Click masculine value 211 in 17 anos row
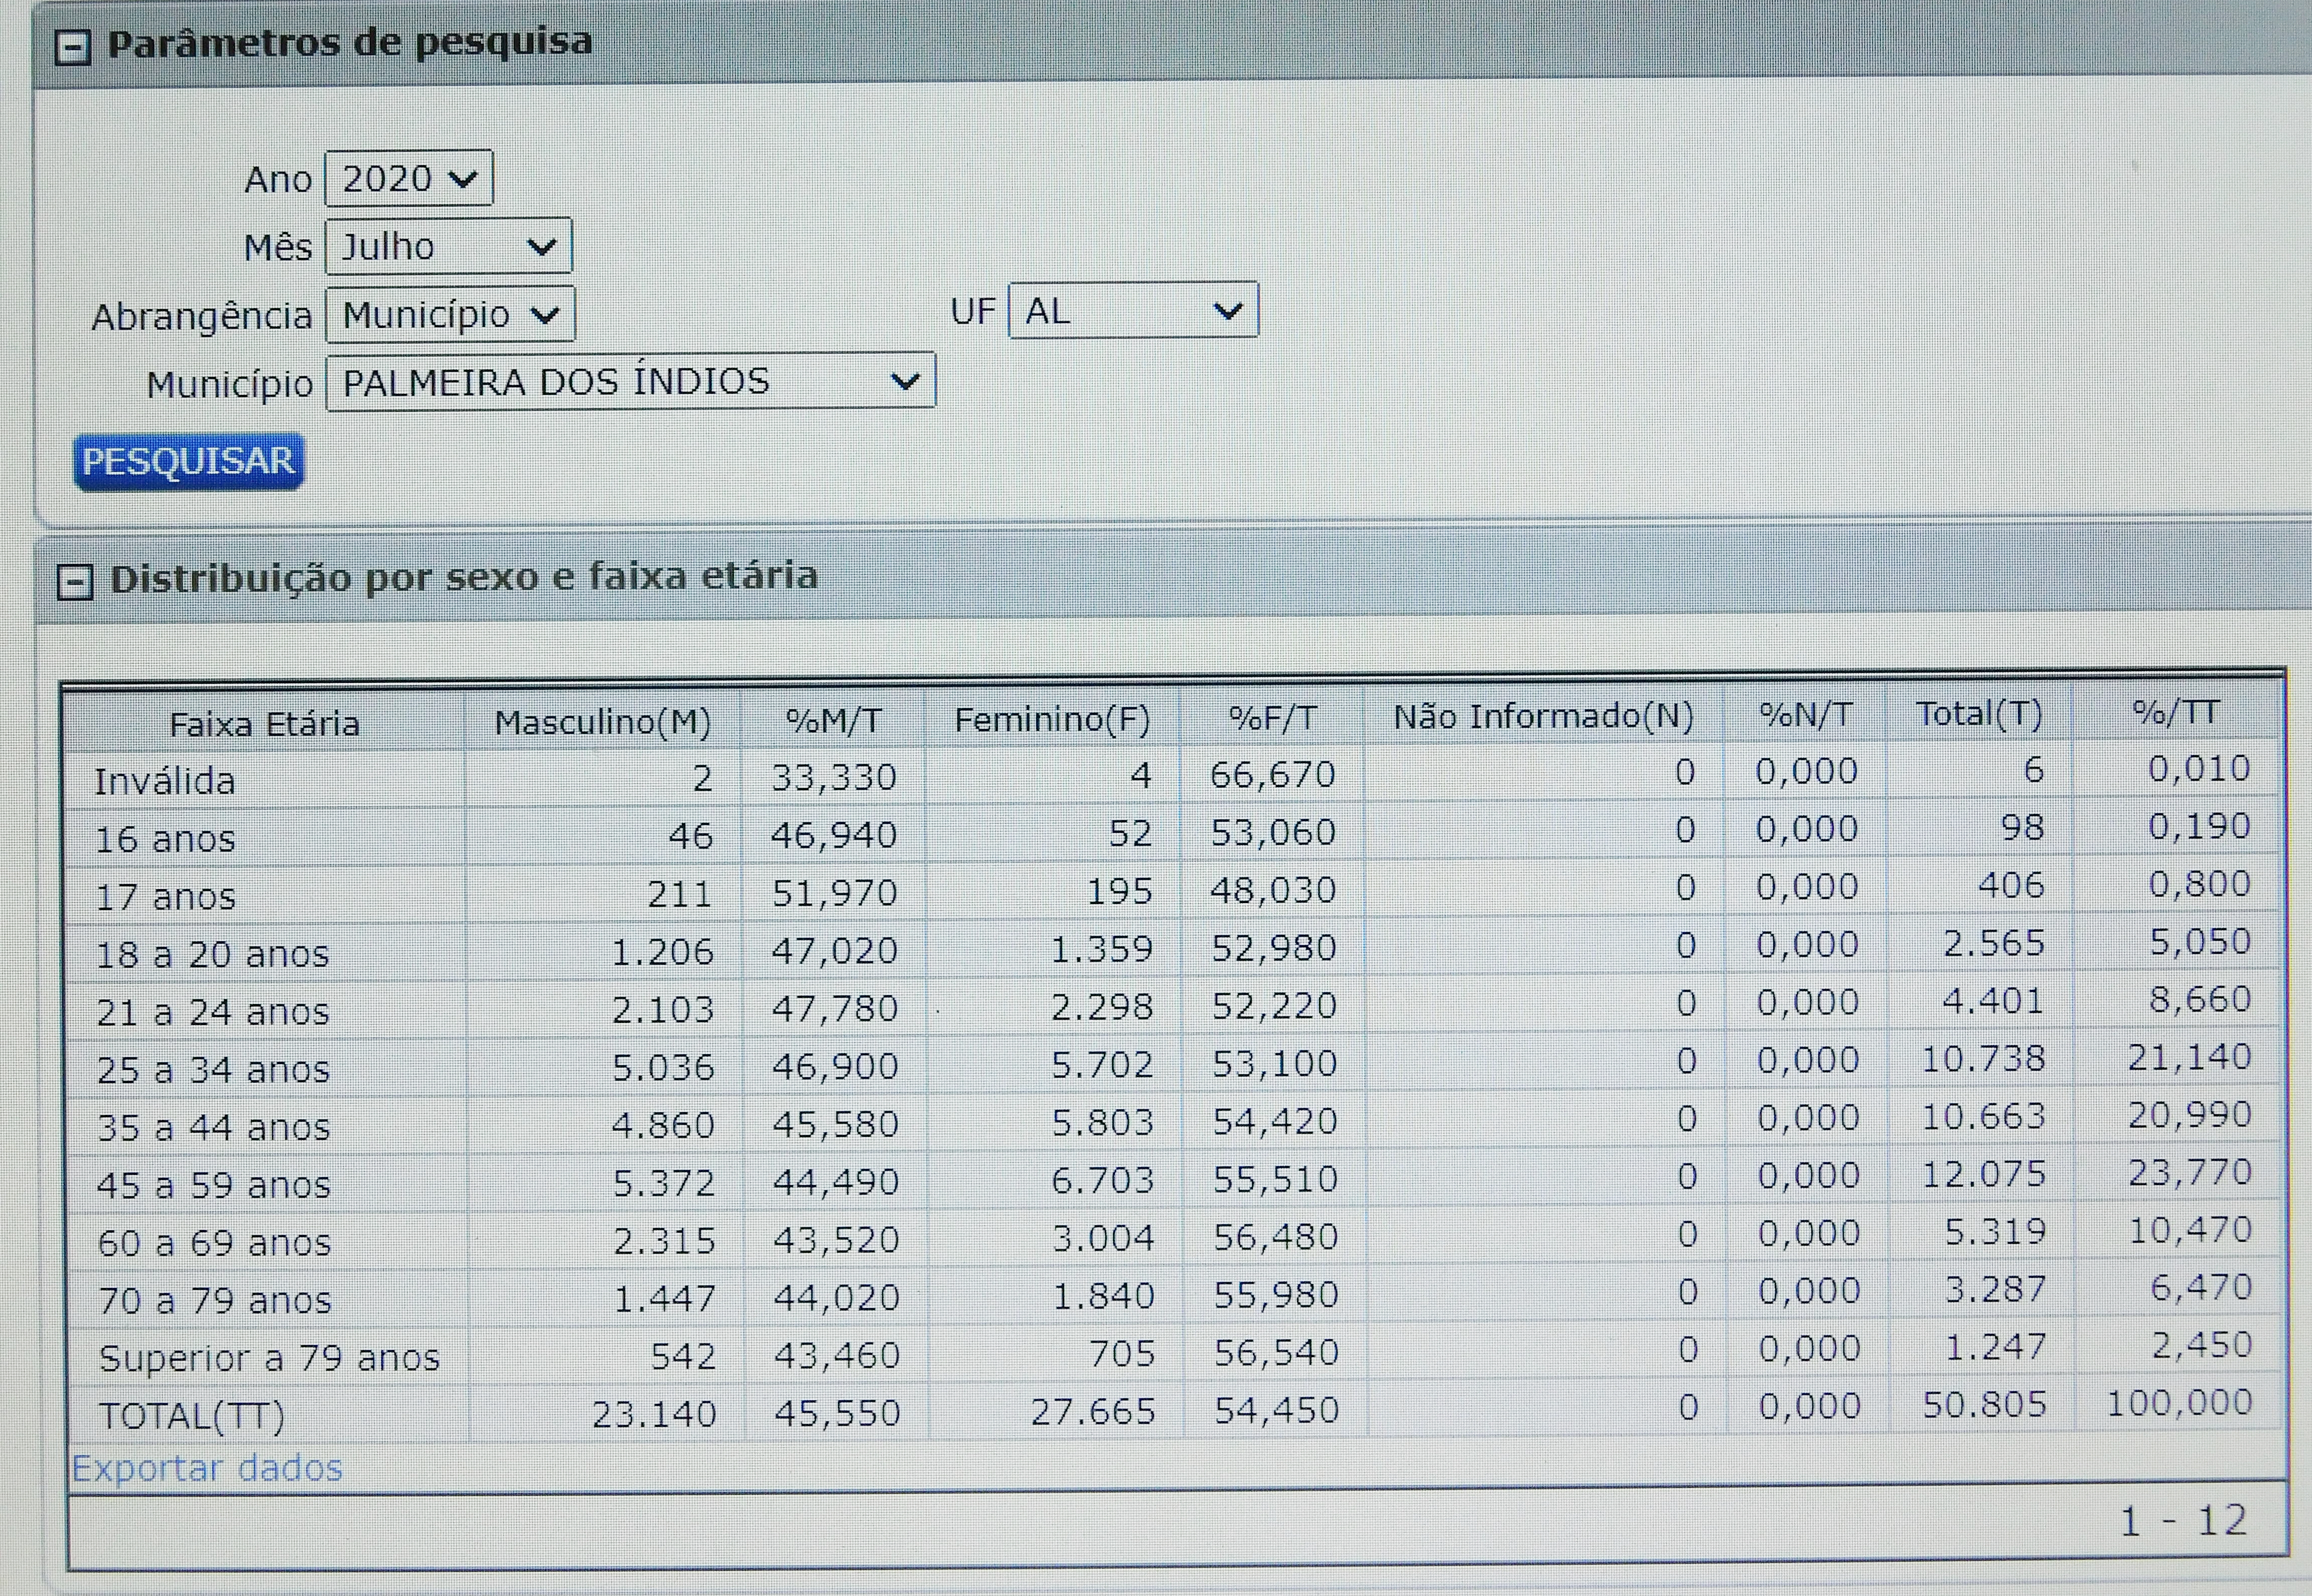The height and width of the screenshot is (1596, 2312). (x=680, y=893)
